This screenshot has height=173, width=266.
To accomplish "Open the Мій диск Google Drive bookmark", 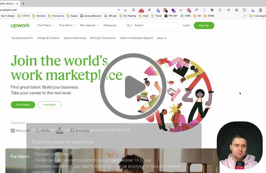I will pos(111,16).
